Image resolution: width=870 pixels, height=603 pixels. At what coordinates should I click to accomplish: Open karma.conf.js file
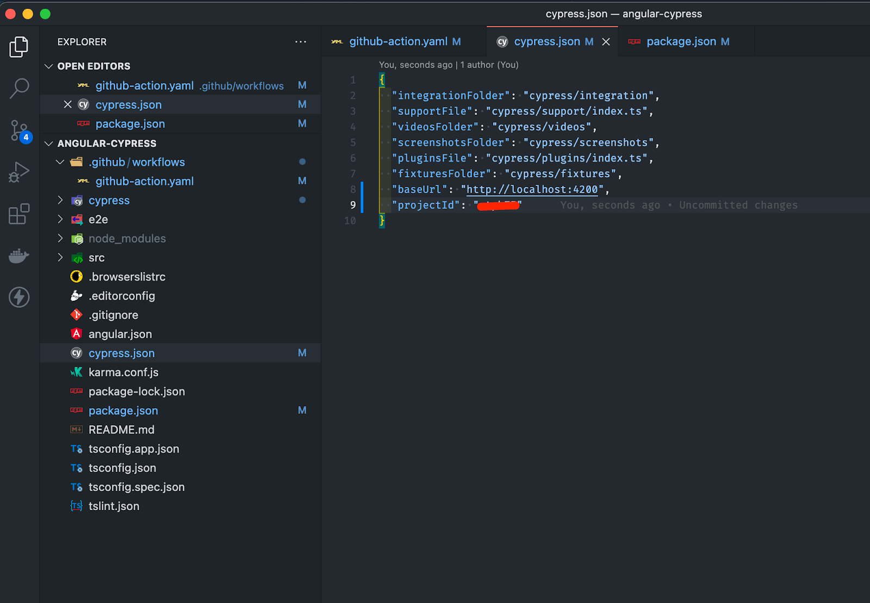click(180, 372)
